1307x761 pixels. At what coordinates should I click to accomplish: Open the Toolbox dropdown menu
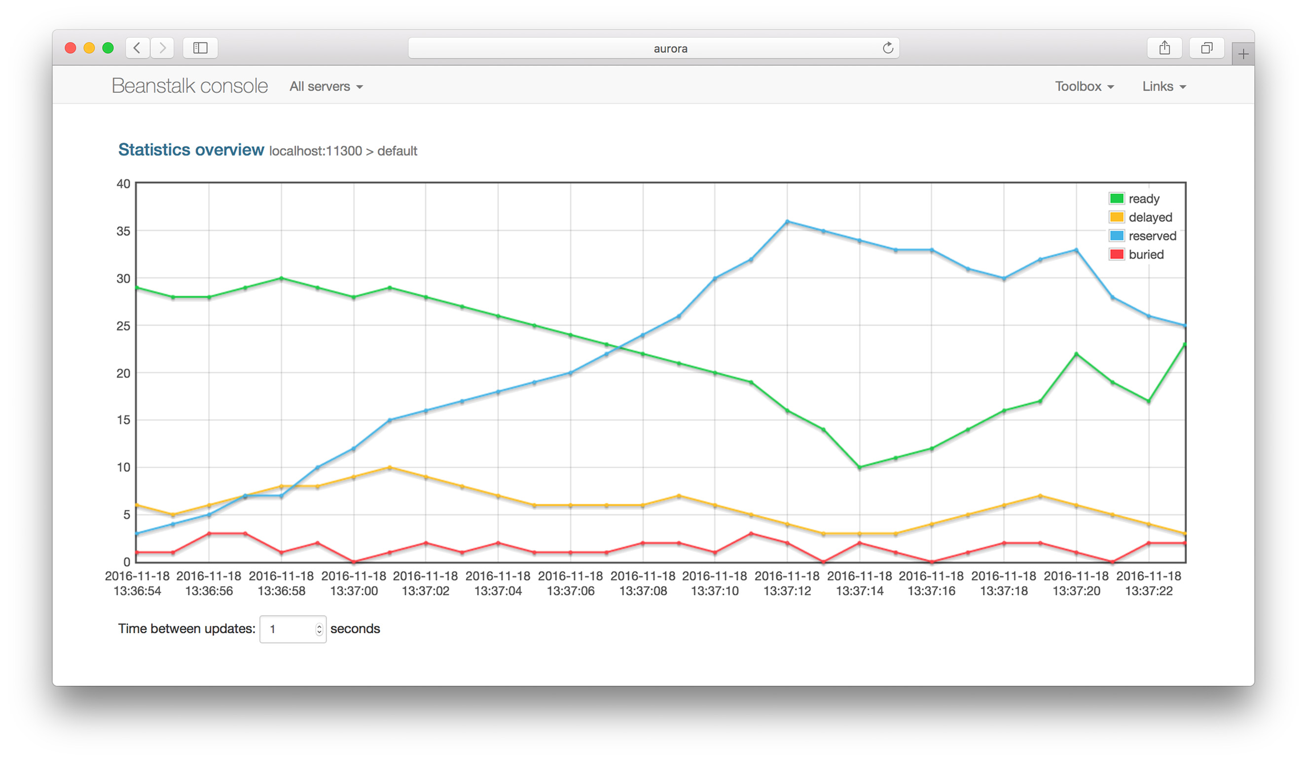tap(1084, 87)
